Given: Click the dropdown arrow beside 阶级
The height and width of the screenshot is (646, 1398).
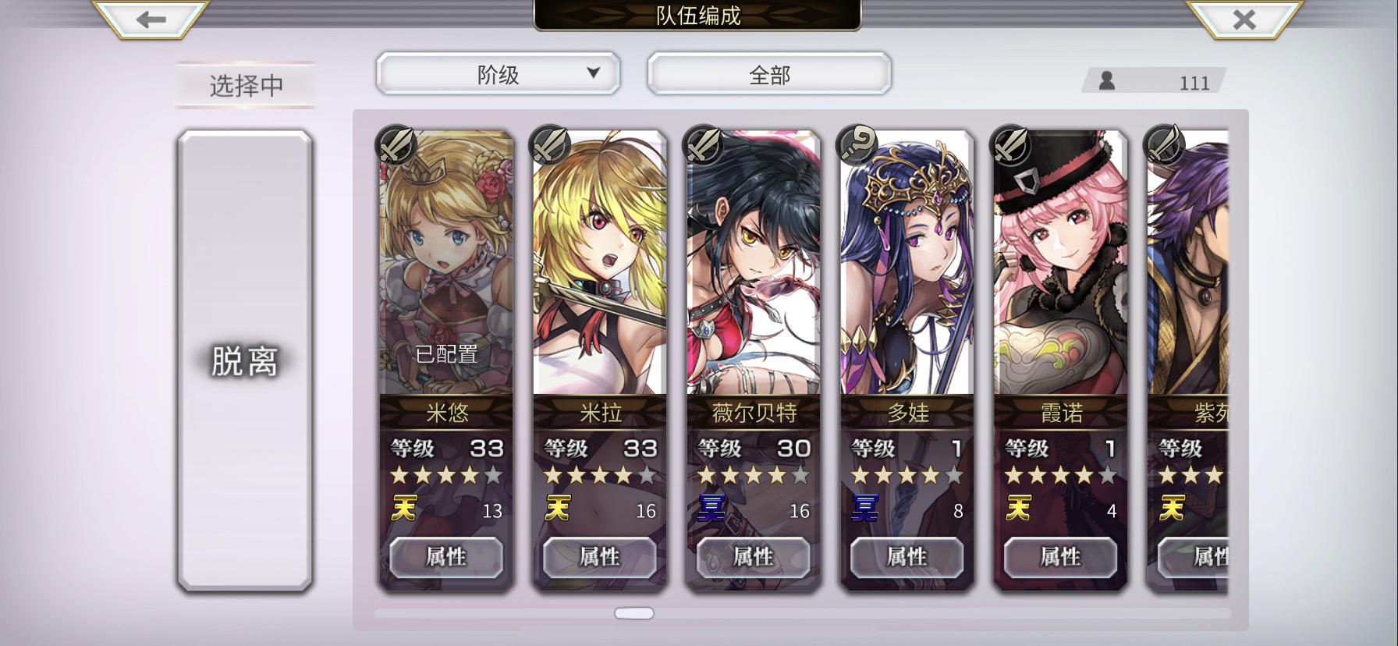Looking at the screenshot, I should pyautogui.click(x=594, y=73).
